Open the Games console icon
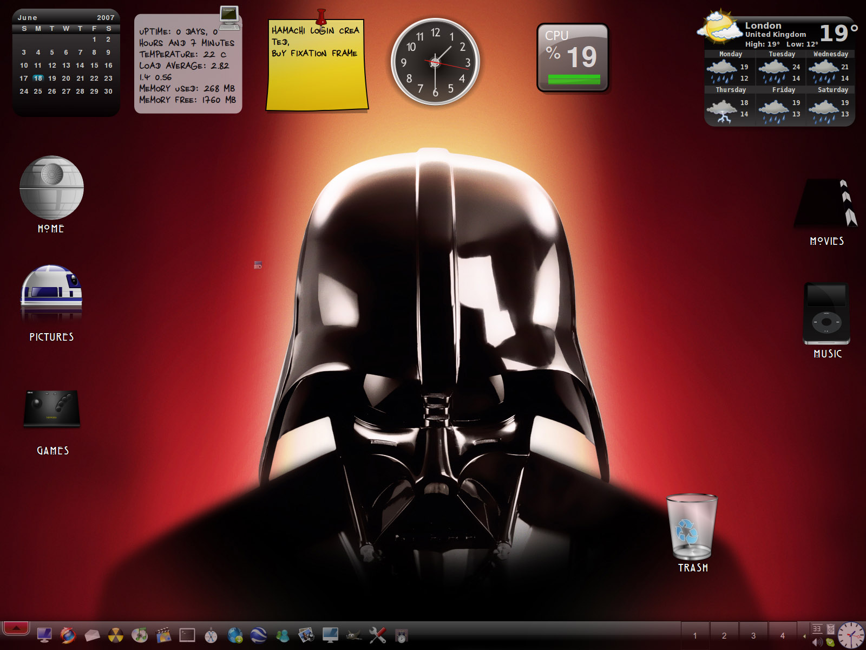This screenshot has height=650, width=866. (52, 409)
